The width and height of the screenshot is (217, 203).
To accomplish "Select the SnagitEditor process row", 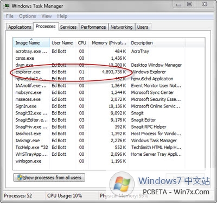I will click(108, 120).
